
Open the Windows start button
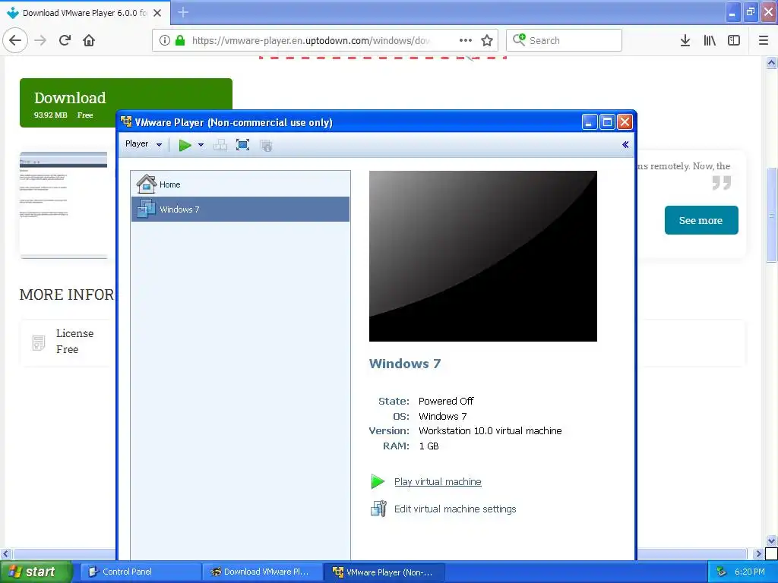(36, 572)
